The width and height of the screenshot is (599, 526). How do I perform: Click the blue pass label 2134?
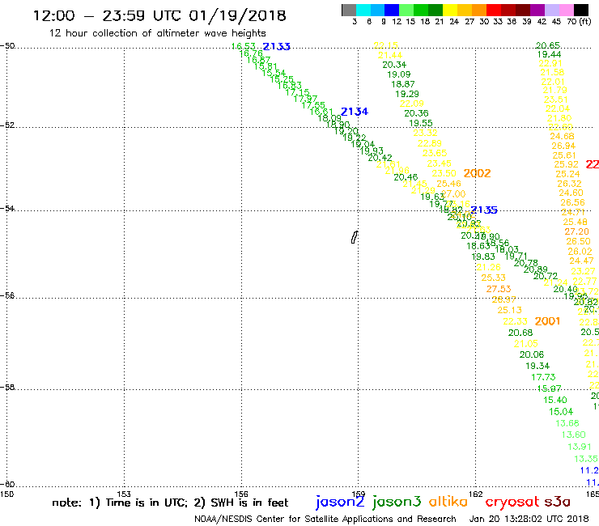tap(354, 112)
